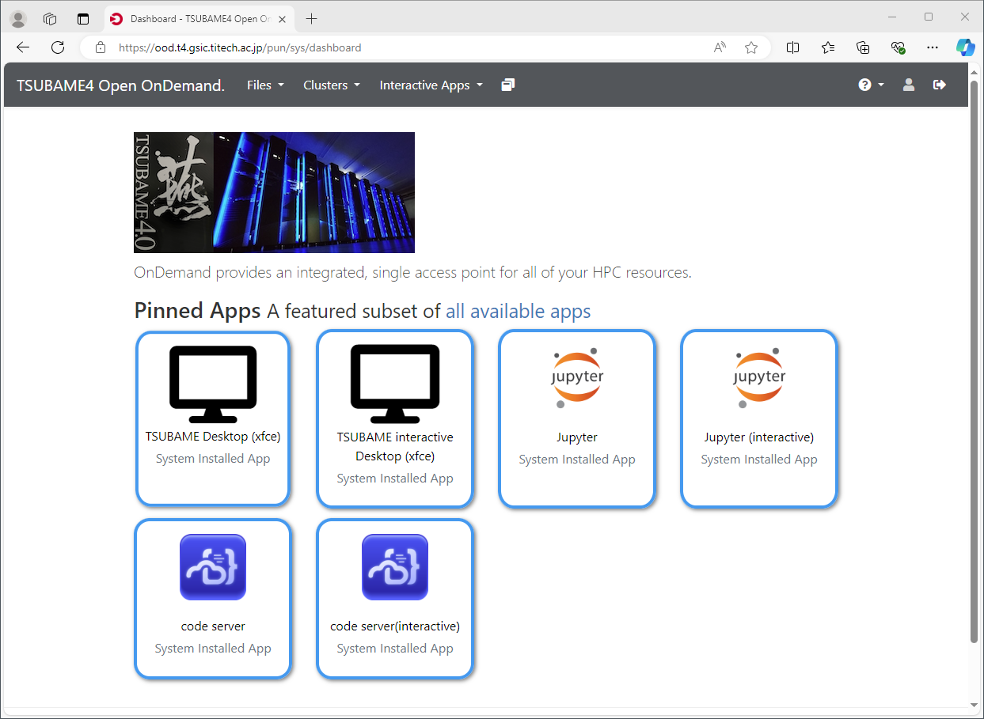Screen dimensions: 984x719
Task: Open the Settings and more ellipsis menu
Action: point(933,47)
